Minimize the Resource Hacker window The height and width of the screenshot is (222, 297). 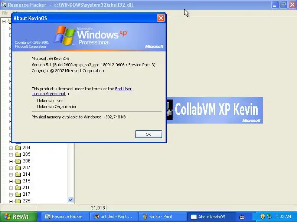tap(275, 5)
